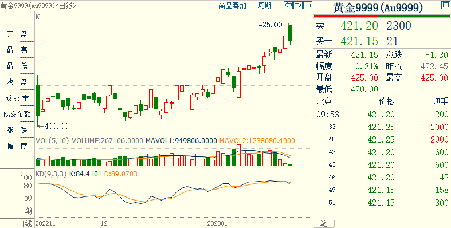Click the 日线 label at bottom left
This screenshot has height=228, width=451.
coord(25,223)
